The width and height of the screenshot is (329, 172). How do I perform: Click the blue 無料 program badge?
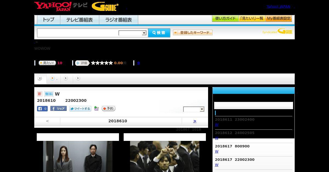[49, 94]
